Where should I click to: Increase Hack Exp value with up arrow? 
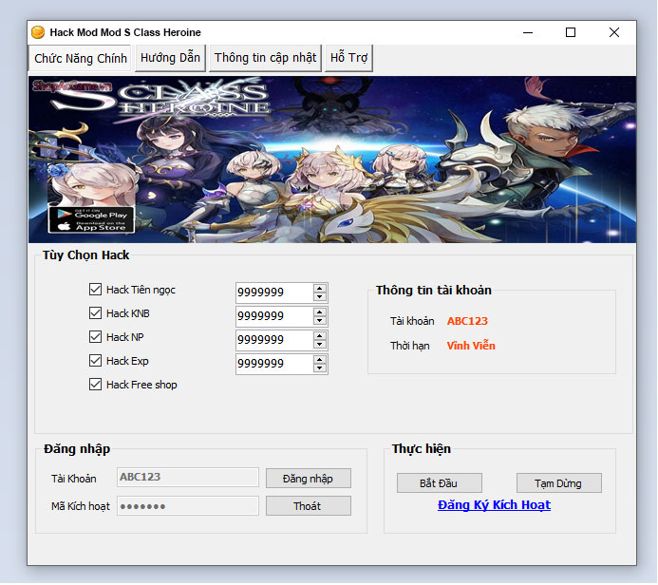tap(320, 360)
